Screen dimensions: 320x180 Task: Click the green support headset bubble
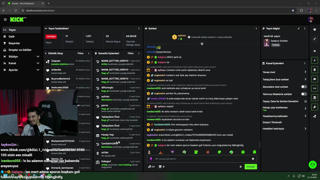pos(312,164)
